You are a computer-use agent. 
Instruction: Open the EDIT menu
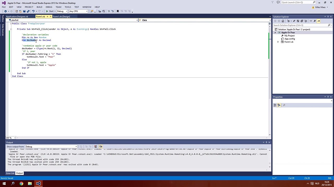click(11, 7)
